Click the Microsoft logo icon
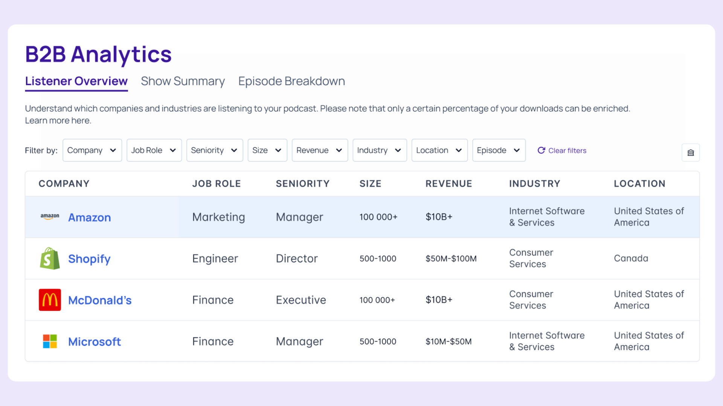723x406 pixels. (x=50, y=341)
